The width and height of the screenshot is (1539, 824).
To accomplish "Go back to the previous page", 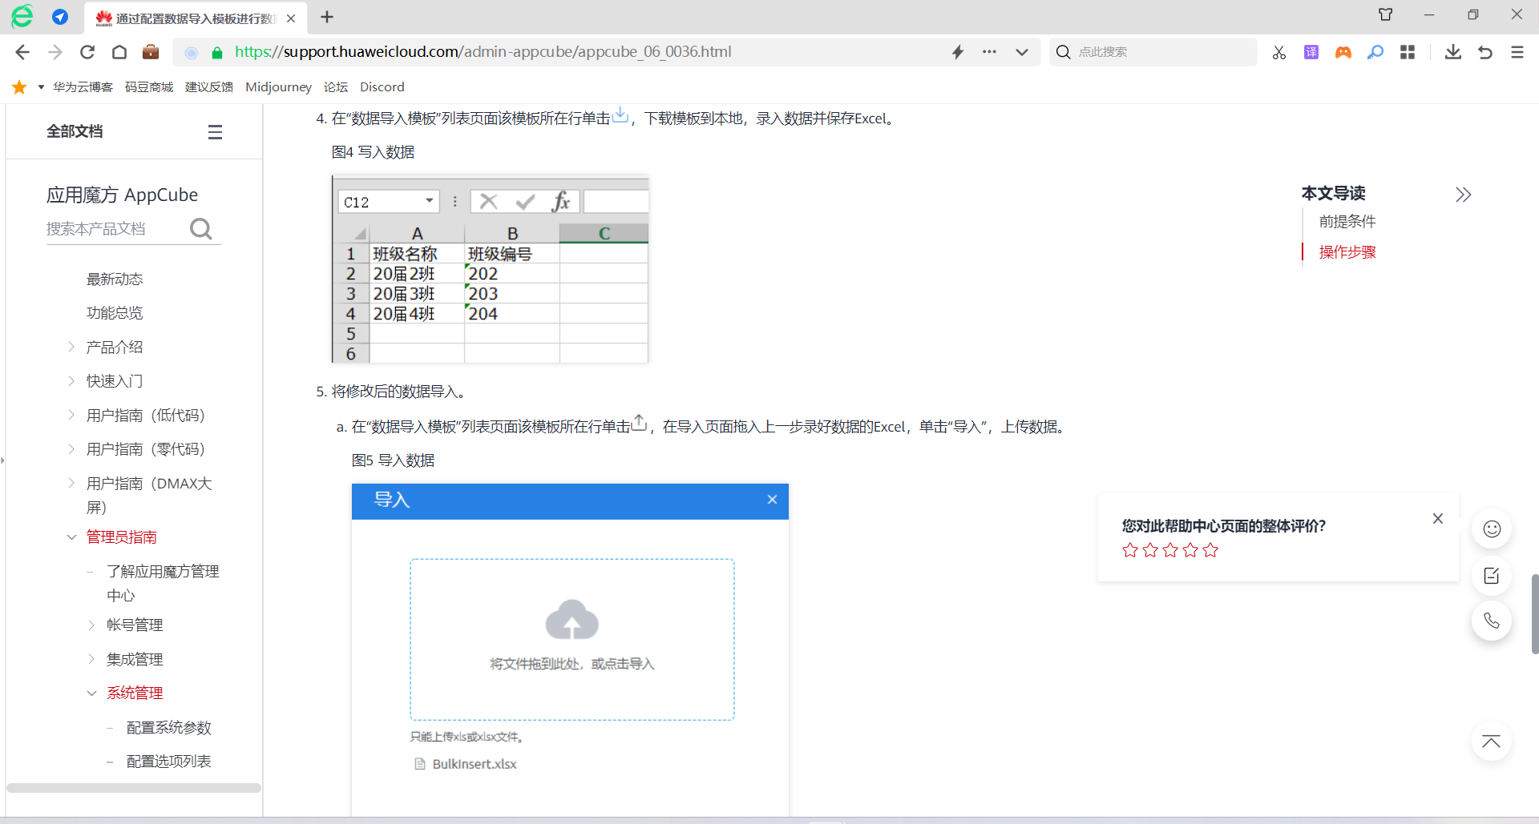I will click(22, 52).
